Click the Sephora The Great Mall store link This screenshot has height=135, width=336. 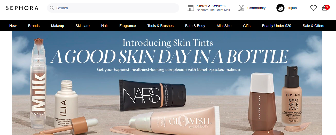tap(213, 10)
